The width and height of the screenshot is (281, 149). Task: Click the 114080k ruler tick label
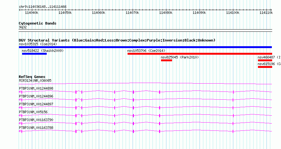point(166,13)
